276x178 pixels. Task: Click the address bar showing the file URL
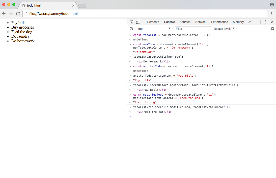pos(101,14)
